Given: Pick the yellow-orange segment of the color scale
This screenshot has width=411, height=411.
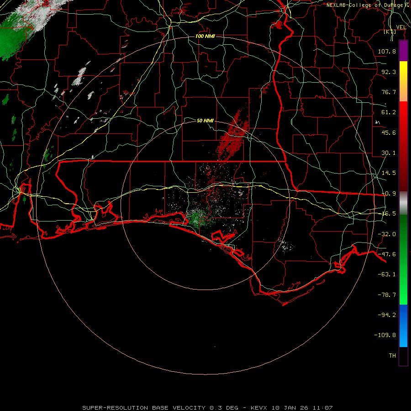Looking at the screenshot, I should tap(403, 81).
